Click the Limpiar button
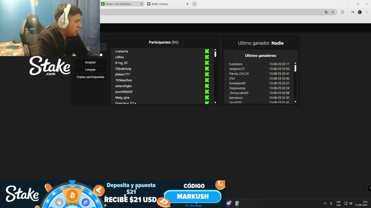Viewport: 371px width, 208px height. tap(90, 70)
